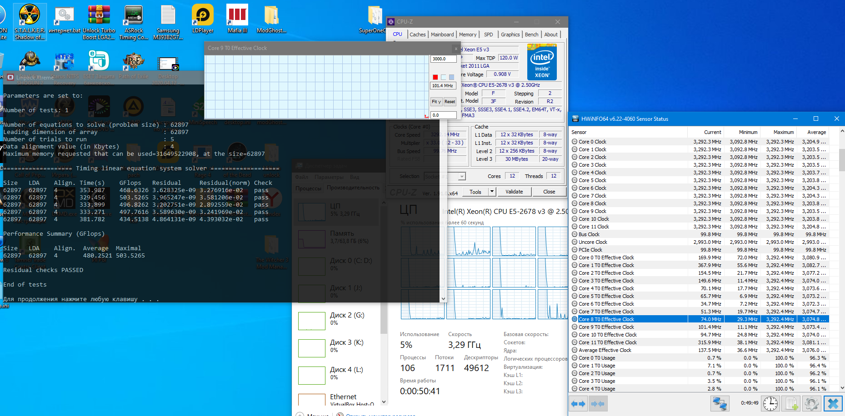Click the light blue graph color swatch
The width and height of the screenshot is (845, 416).
(x=451, y=77)
